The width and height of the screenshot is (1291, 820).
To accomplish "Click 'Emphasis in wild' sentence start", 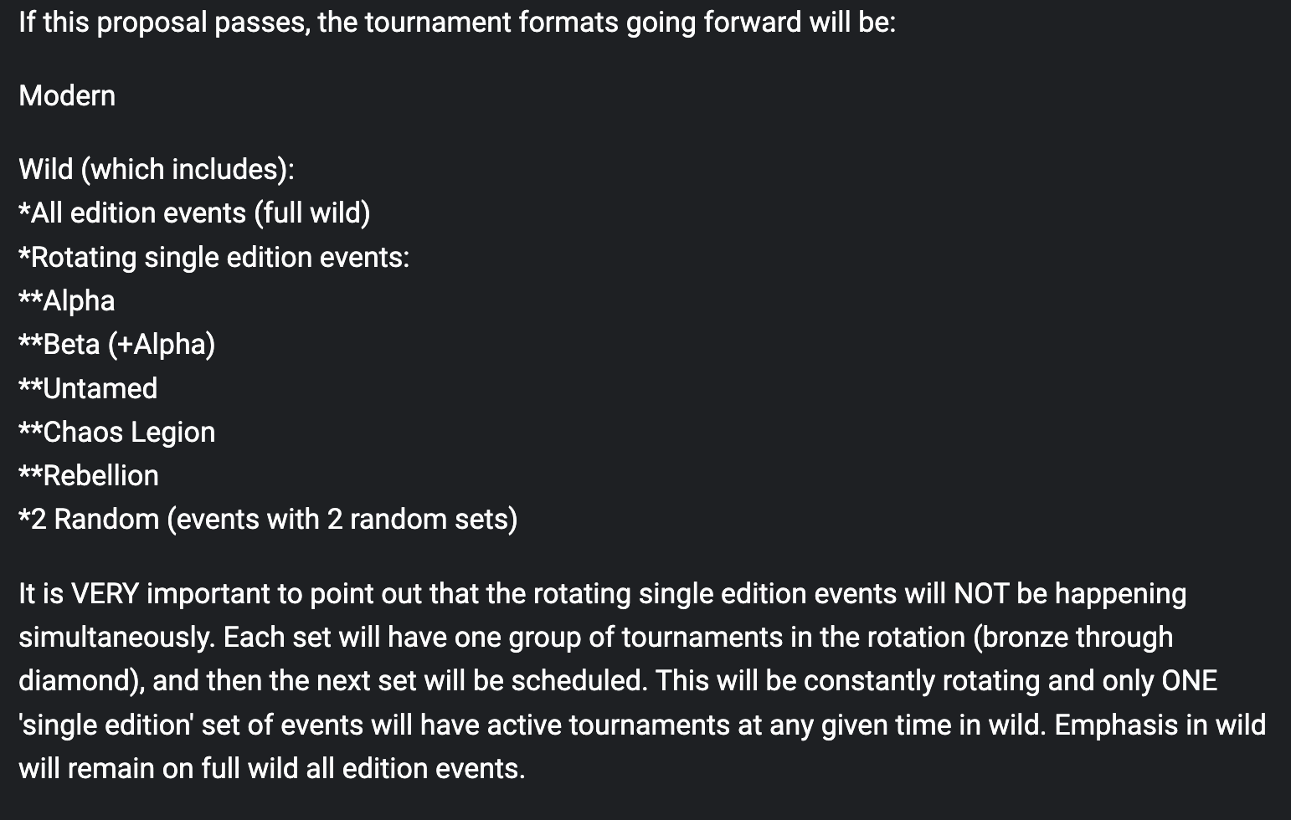I will tap(1160, 725).
